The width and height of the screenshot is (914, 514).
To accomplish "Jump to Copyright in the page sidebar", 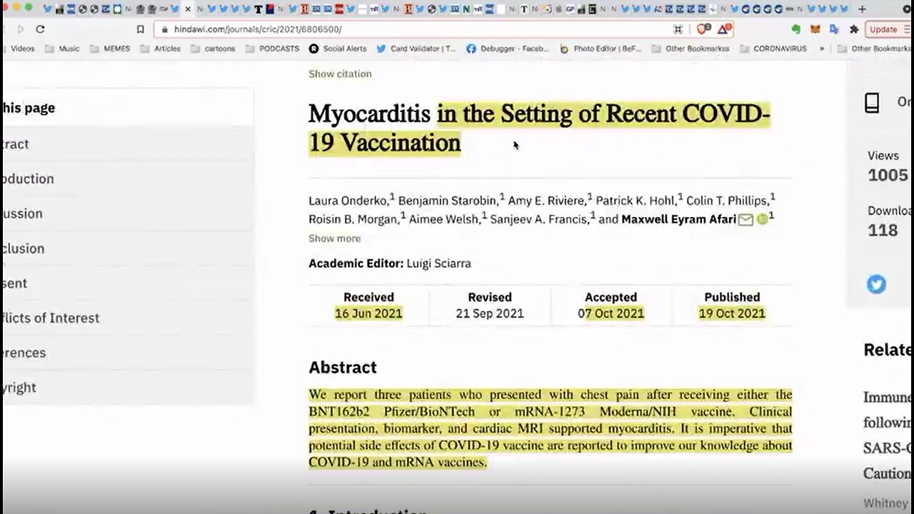I will (19, 388).
